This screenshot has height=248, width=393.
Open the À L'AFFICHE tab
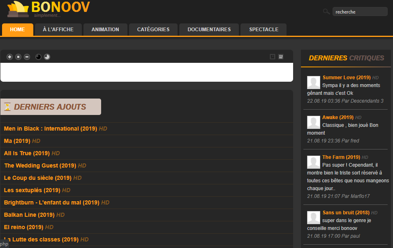coord(58,30)
